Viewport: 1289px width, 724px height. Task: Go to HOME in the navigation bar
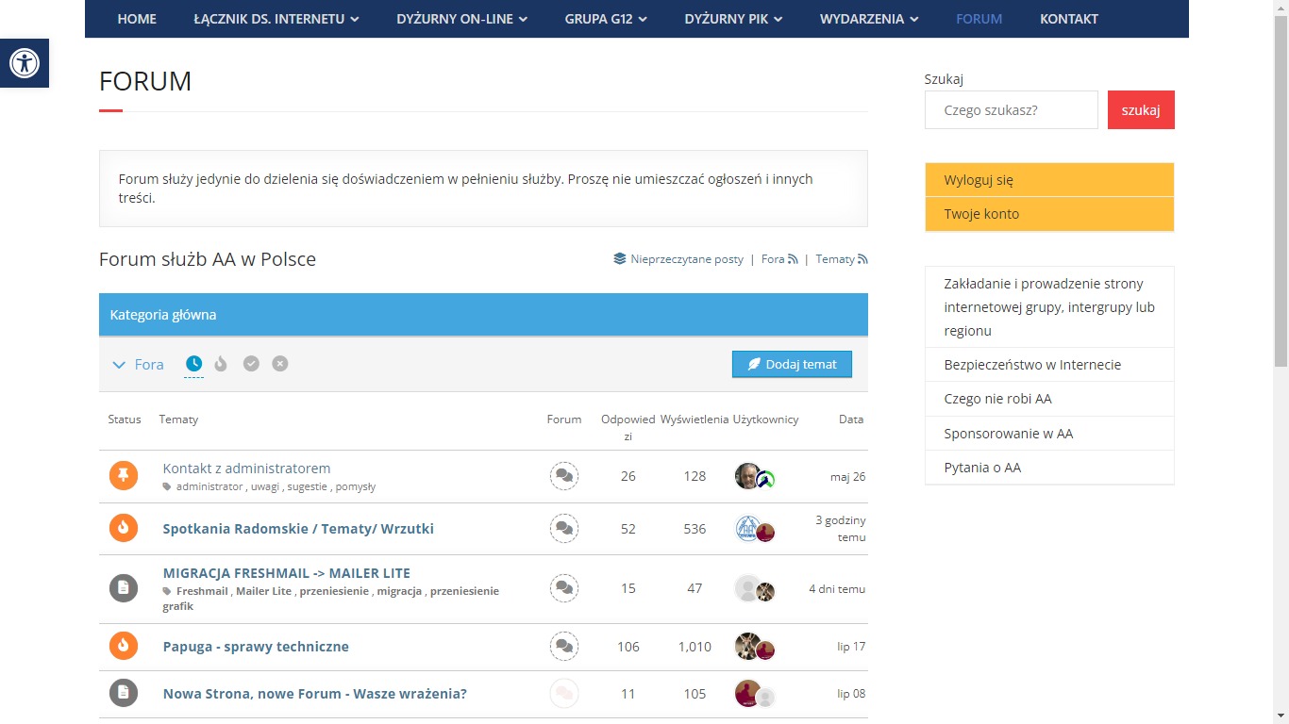tap(137, 18)
